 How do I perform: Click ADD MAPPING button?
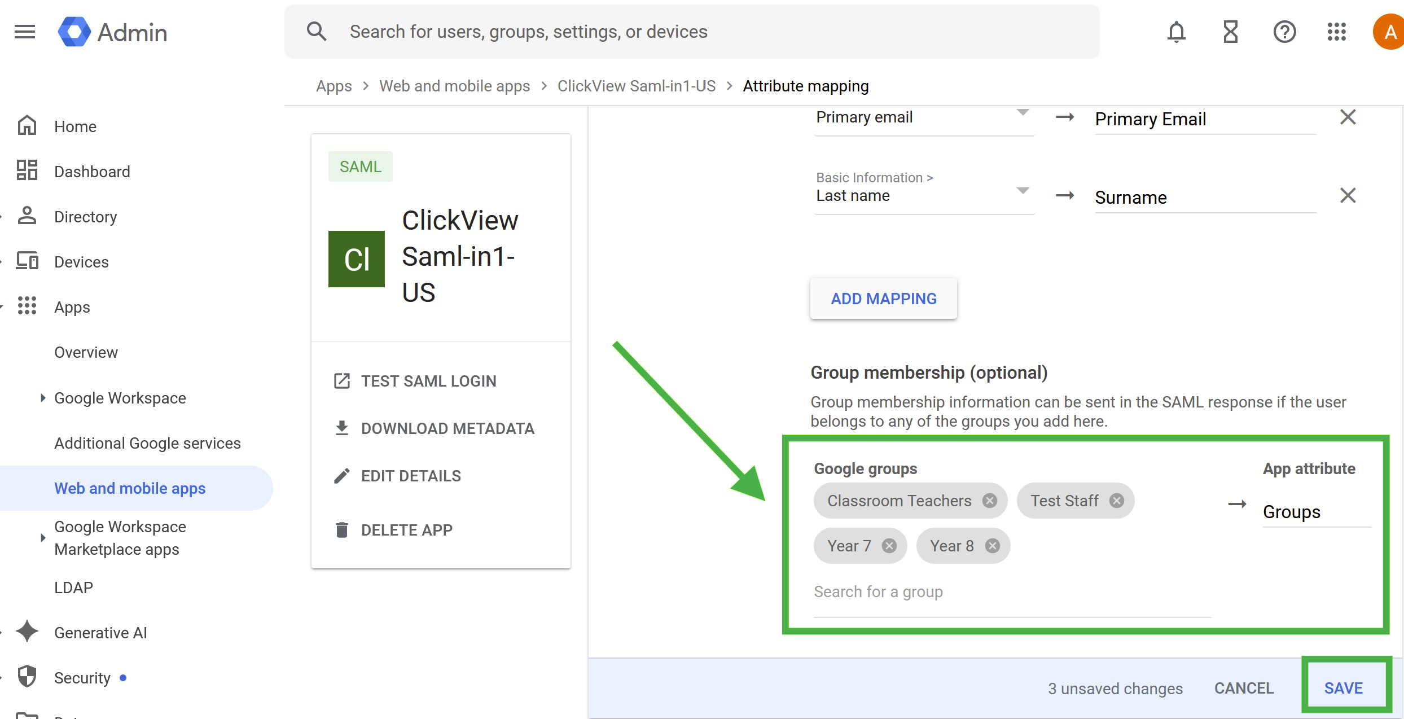coord(884,299)
